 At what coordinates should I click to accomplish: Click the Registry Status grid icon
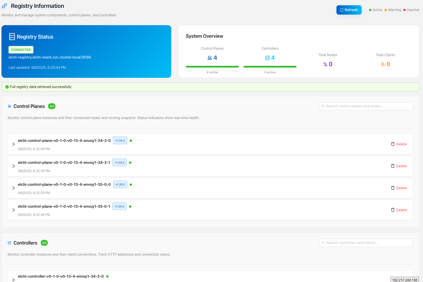pos(12,36)
